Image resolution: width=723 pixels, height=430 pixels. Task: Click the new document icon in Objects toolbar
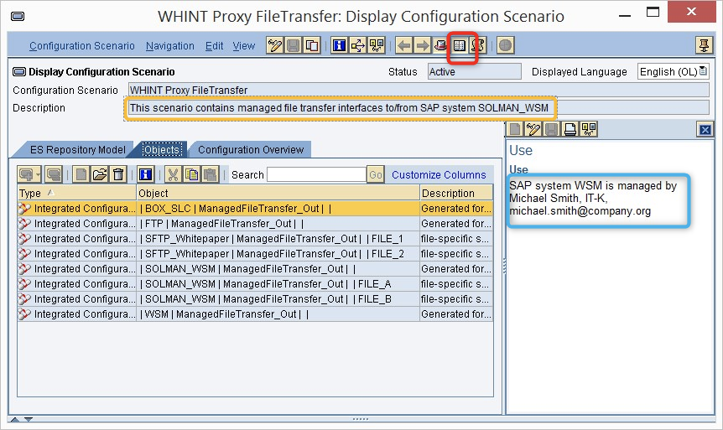[x=81, y=174]
